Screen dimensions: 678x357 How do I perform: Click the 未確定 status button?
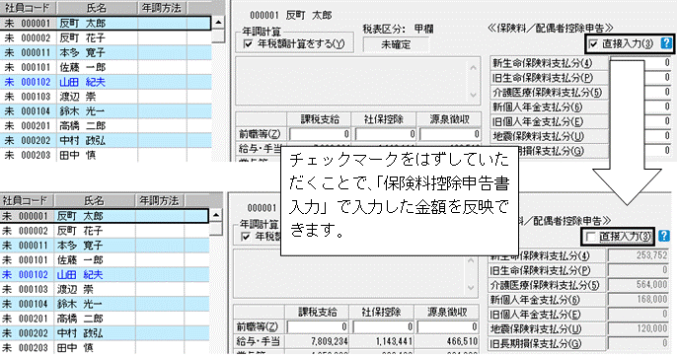click(396, 44)
